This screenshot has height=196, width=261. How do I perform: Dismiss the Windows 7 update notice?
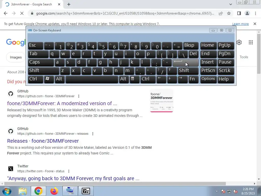255,24
